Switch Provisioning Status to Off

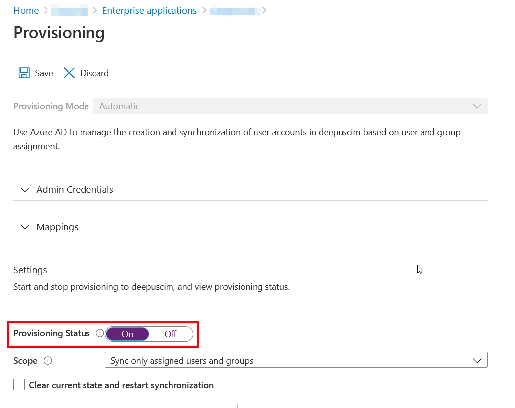pos(171,334)
